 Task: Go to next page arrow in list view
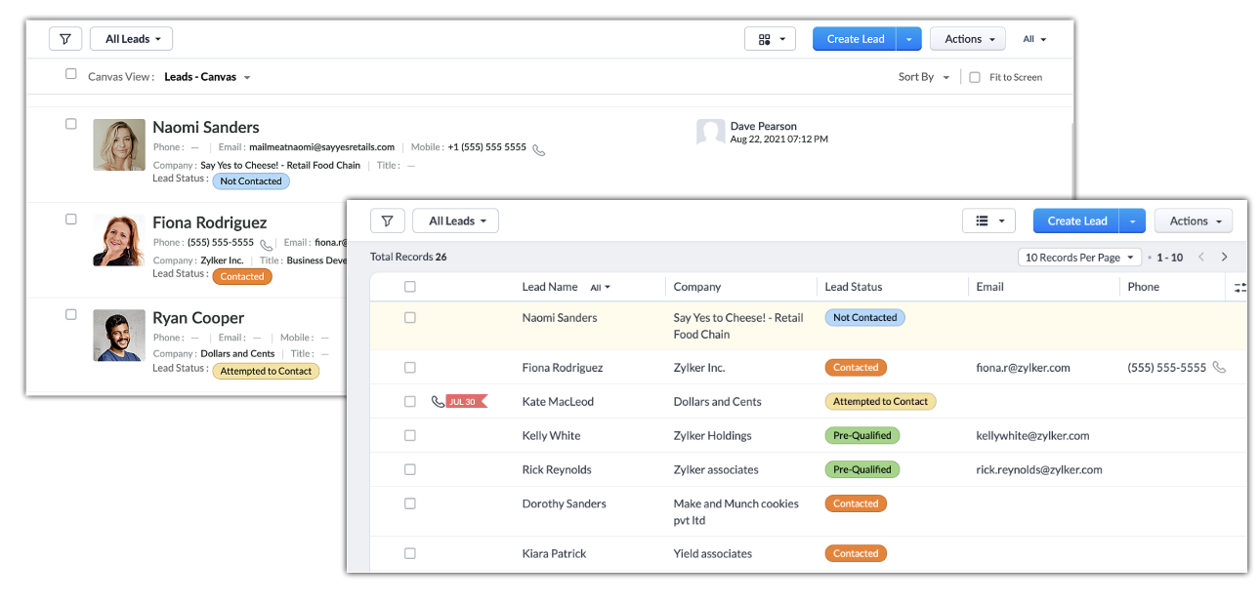[1224, 258]
